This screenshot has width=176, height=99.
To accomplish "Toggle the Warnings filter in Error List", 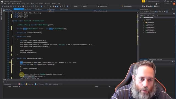I will click(x=29, y=84).
